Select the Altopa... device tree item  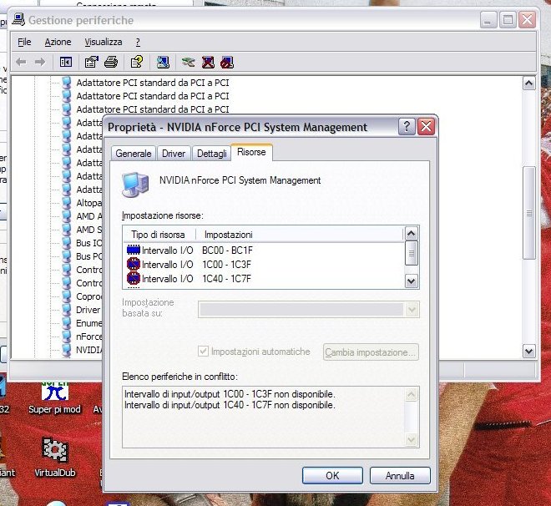pos(89,203)
